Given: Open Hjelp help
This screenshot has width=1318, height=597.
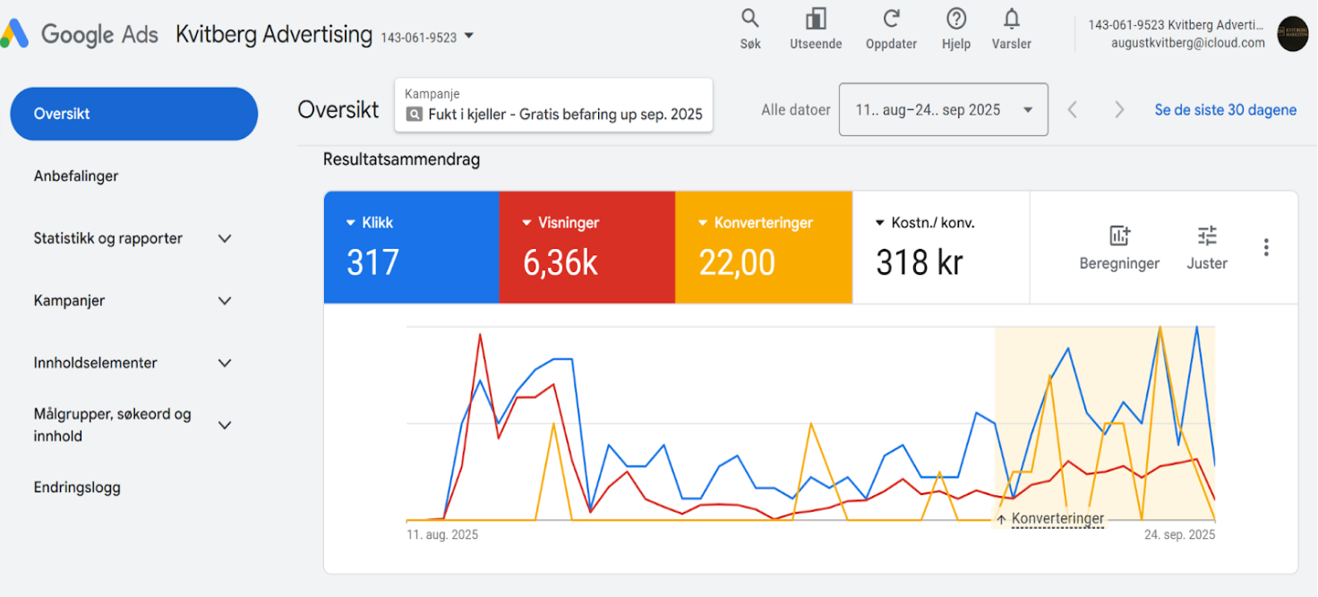Looking at the screenshot, I should point(955,22).
